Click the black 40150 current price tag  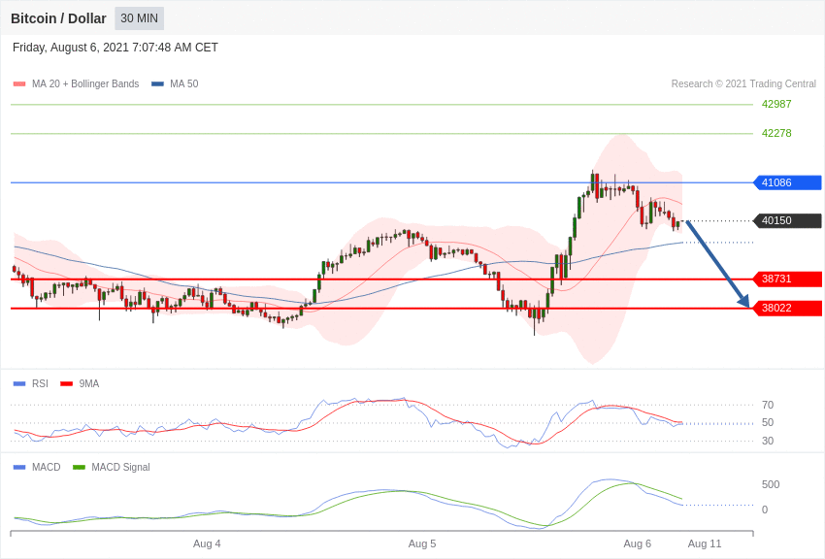point(788,220)
